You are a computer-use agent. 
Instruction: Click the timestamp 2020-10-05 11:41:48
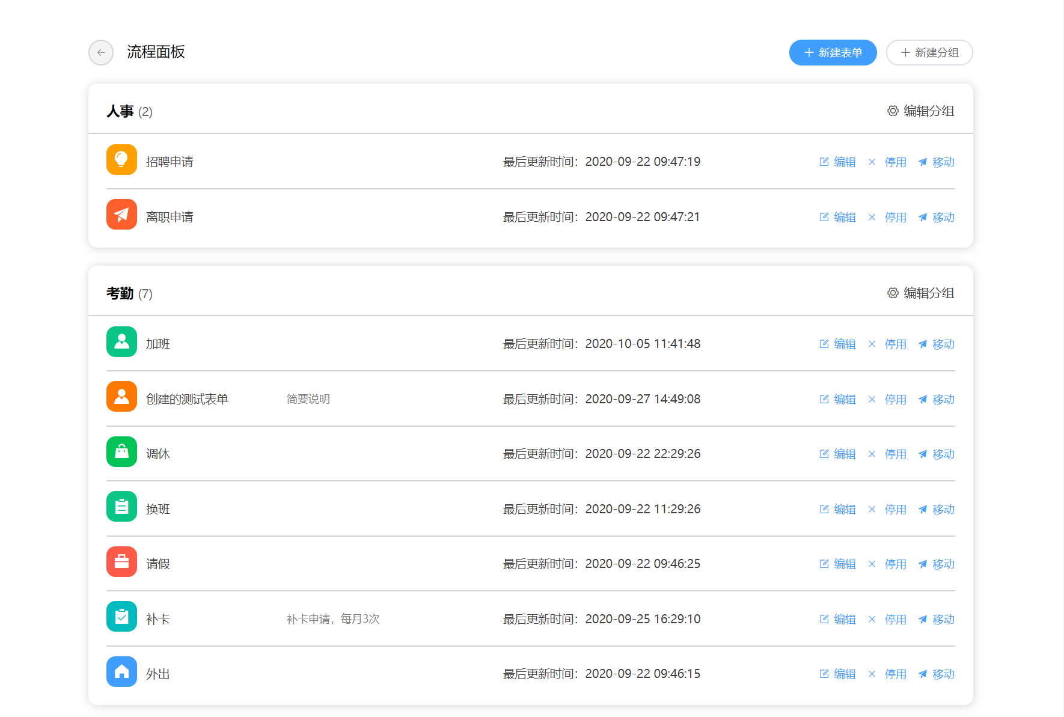(x=643, y=344)
